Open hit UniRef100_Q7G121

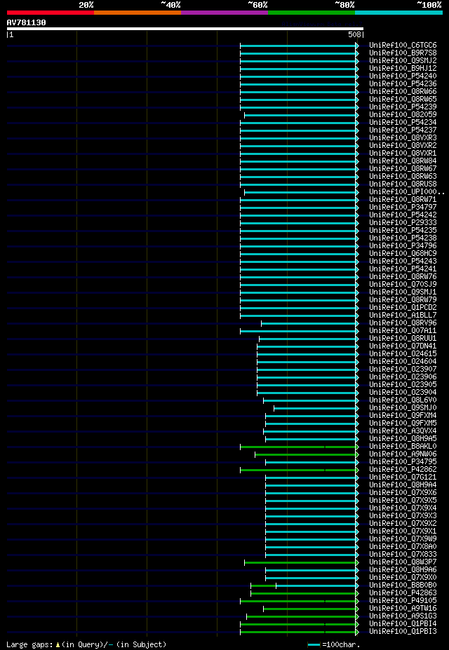tap(403, 478)
